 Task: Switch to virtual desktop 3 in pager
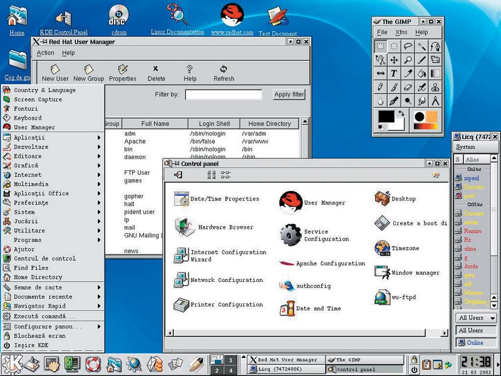(231, 360)
